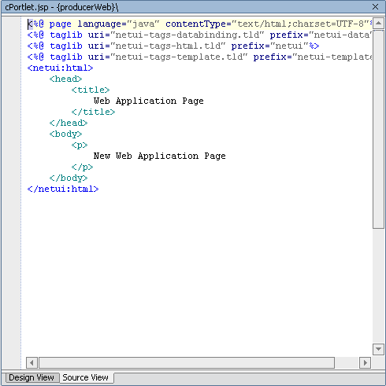Click the vertical scrollbar up arrow
Viewport: 386px width, 386px height.
tap(378, 24)
